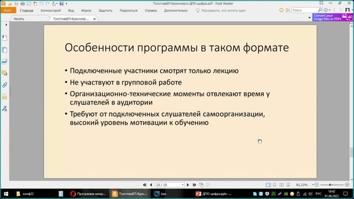Open the Layers panel in left sidebar
354x199 pixels.
click(4, 61)
